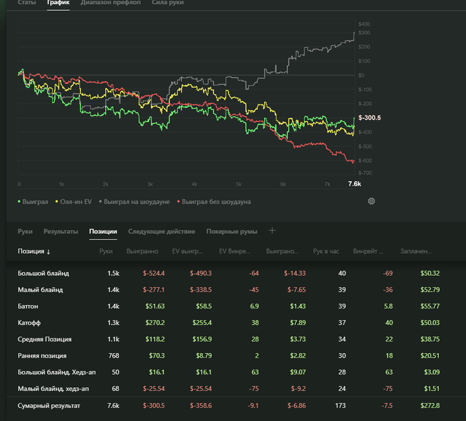This screenshot has height=421, width=466.
Task: Open the Результаты tab
Action: pyautogui.click(x=61, y=231)
